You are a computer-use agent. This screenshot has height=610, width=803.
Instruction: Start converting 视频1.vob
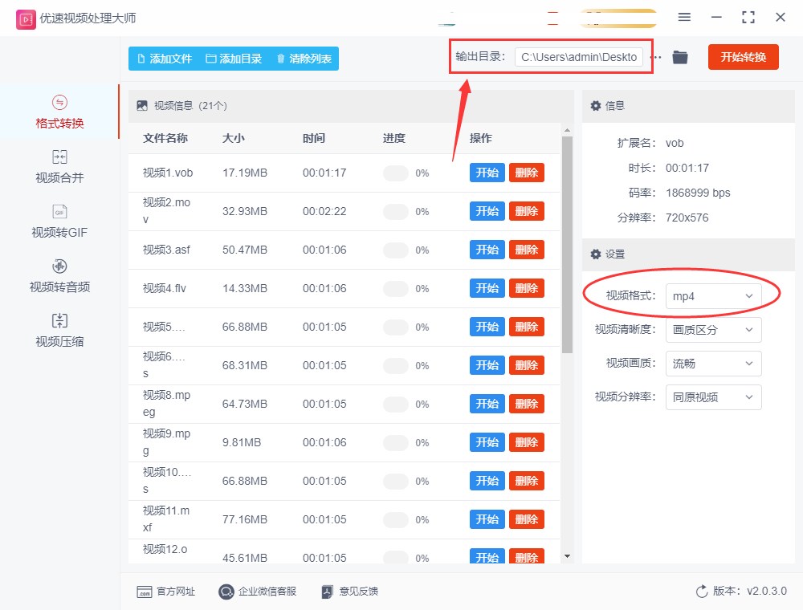click(487, 173)
